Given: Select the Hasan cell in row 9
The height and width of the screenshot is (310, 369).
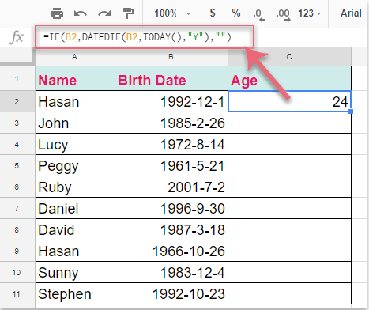Looking at the screenshot, I should coord(75,251).
